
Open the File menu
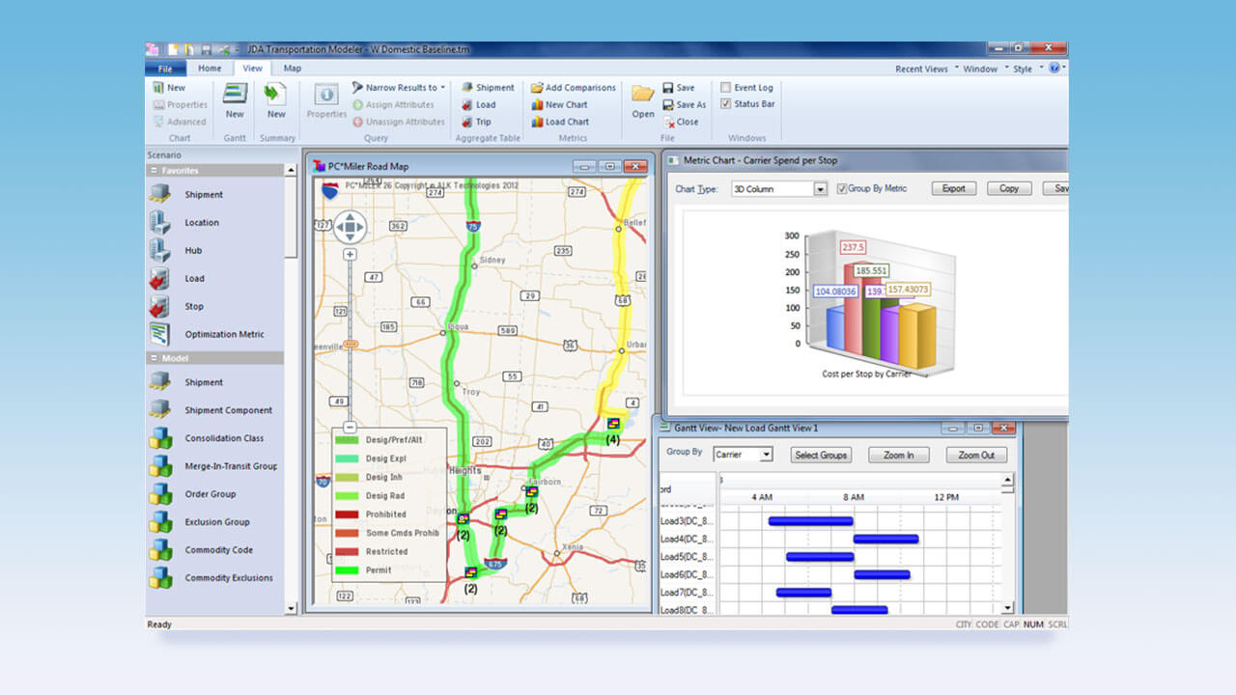click(x=165, y=69)
